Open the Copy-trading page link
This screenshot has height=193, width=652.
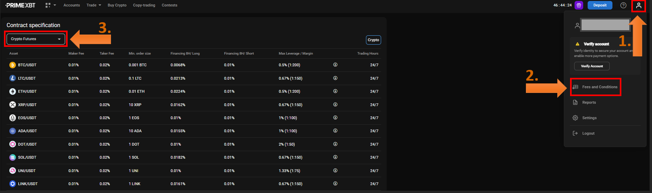[144, 5]
